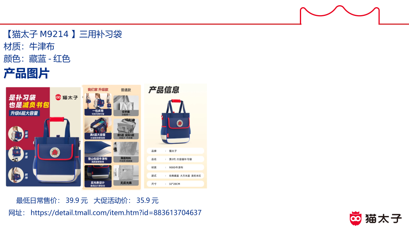Click the 尺寸 32*28CM info row
Screen dimensions: 409x230
click(x=175, y=184)
